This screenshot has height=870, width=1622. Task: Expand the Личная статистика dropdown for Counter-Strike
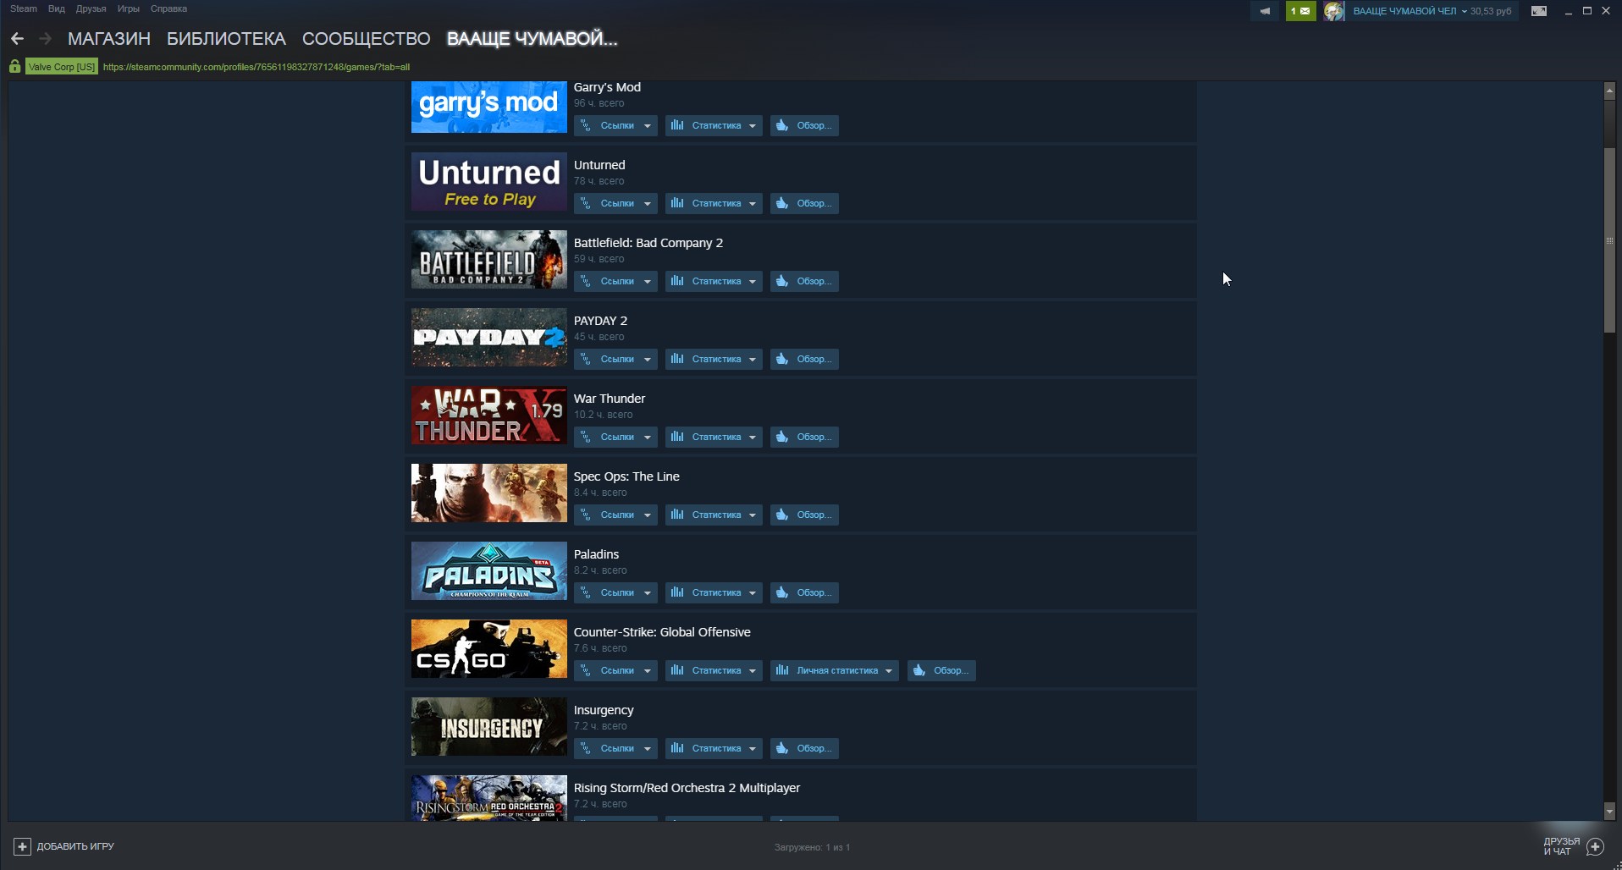coord(835,670)
